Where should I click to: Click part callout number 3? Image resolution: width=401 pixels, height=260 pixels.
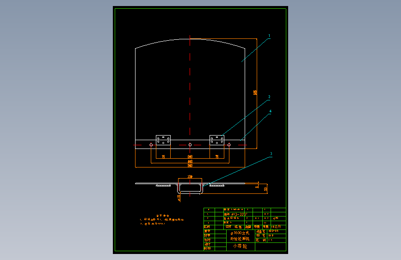coord(271,154)
